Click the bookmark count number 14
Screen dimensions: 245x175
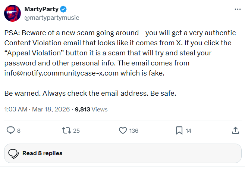(x=188, y=131)
